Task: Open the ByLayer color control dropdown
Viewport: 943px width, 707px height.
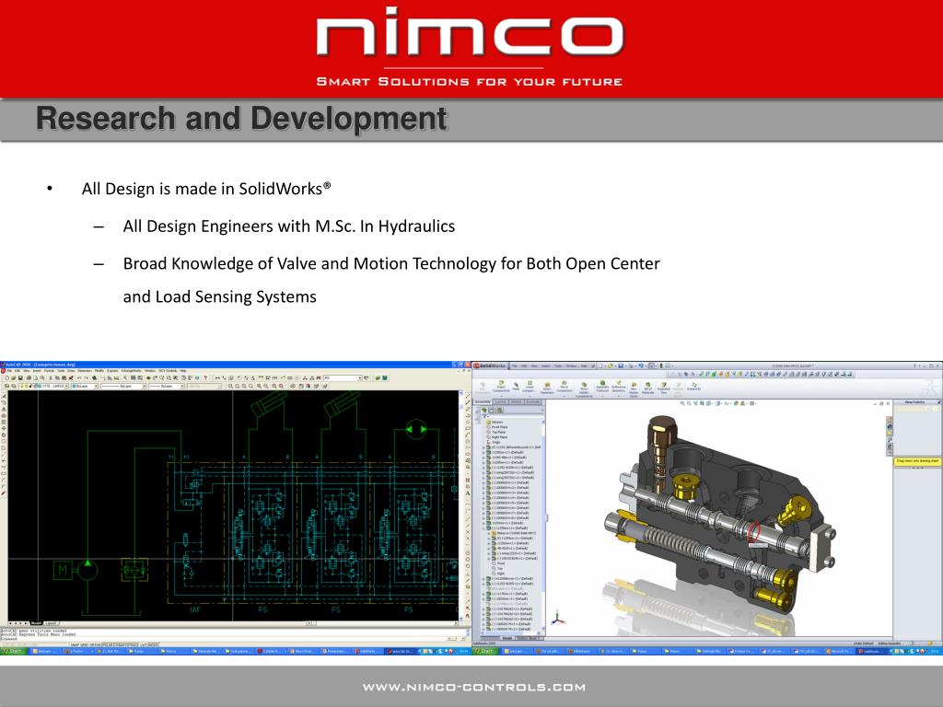Action: pyautogui.click(x=84, y=386)
